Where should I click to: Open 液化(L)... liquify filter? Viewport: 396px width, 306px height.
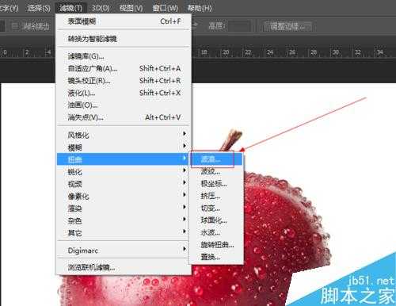[124, 93]
